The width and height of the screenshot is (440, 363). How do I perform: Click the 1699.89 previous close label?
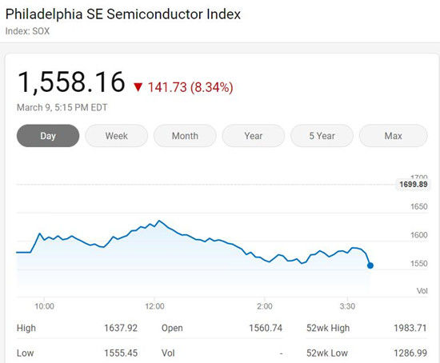tap(414, 185)
